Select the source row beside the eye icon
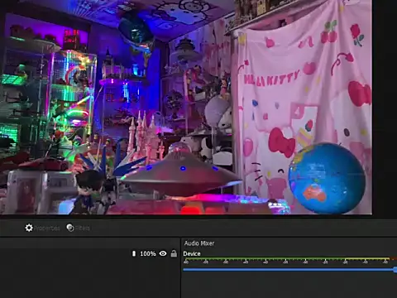Viewport: 397px width, 298px height. pyautogui.click(x=89, y=253)
